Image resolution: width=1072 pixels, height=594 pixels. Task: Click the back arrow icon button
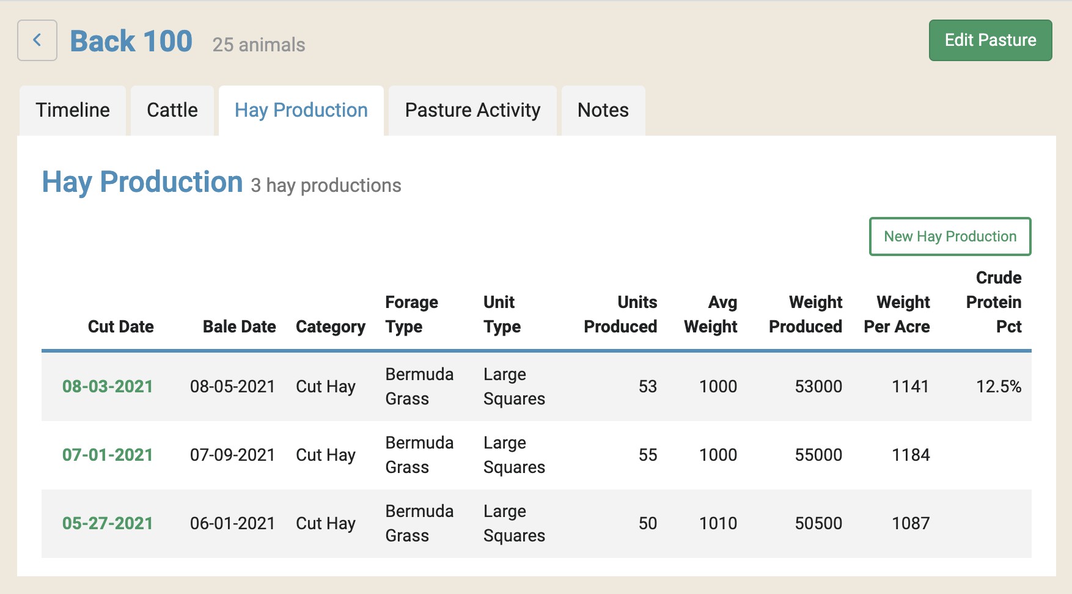tap(37, 40)
